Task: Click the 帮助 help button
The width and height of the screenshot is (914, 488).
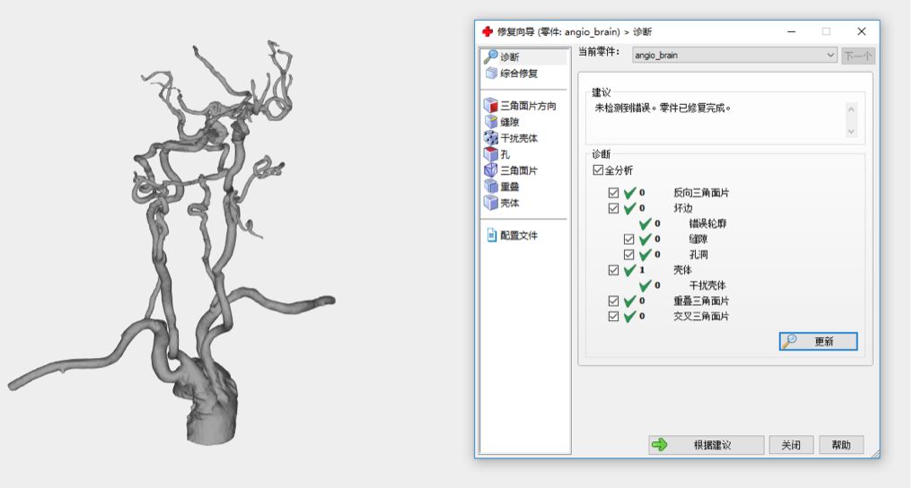Action: click(841, 445)
